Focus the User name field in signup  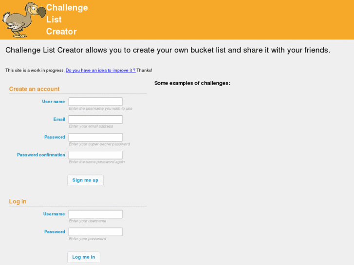click(95, 102)
